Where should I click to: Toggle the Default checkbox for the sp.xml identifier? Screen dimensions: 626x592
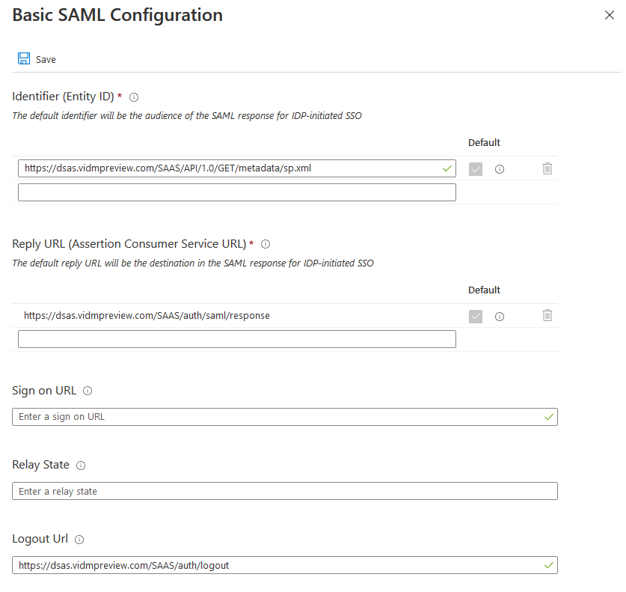[x=475, y=168]
